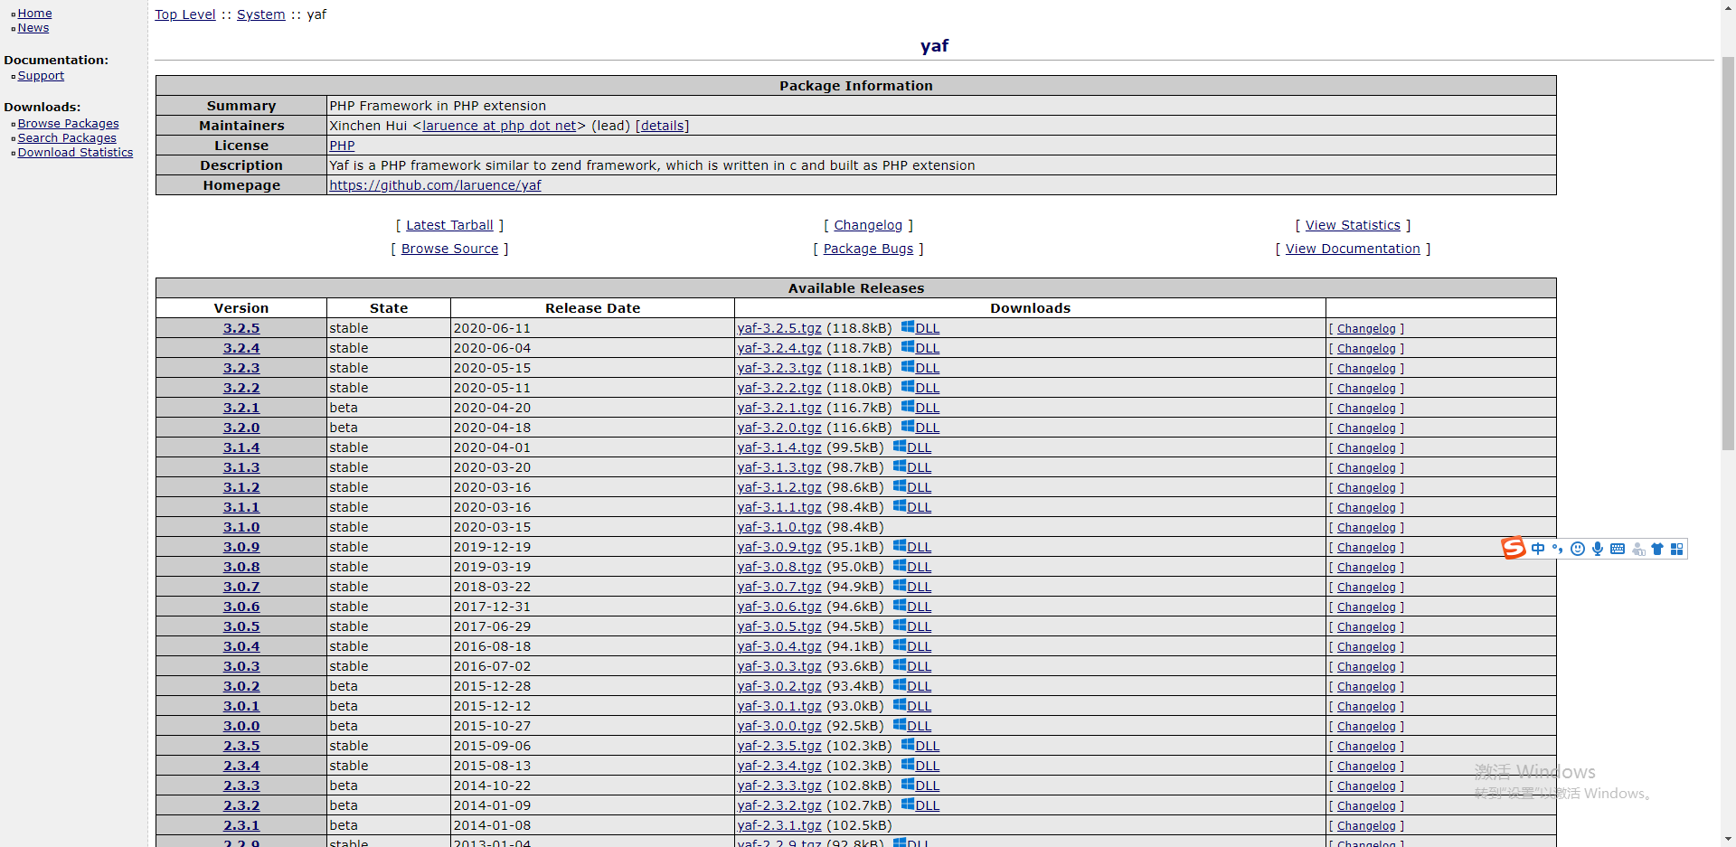Open the package Changelog link above releases
1736x847 pixels.
pos(868,225)
